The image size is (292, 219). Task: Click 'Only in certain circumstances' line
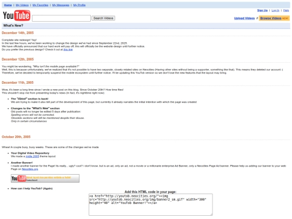tap(29, 121)
